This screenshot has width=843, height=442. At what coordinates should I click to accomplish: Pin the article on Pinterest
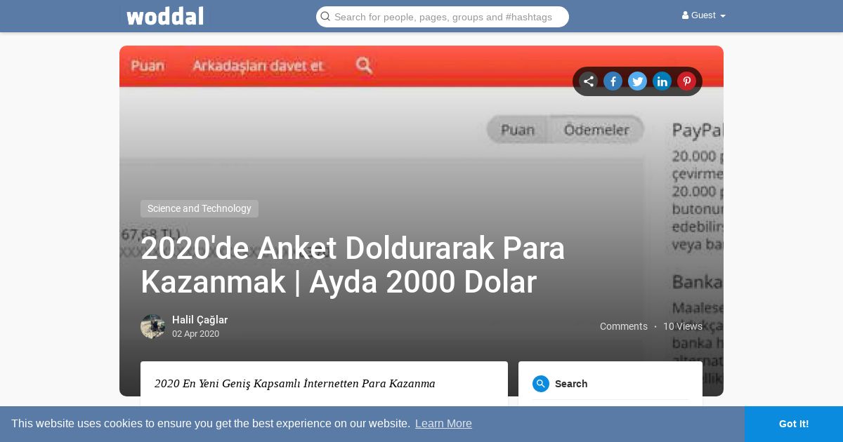[x=687, y=81]
